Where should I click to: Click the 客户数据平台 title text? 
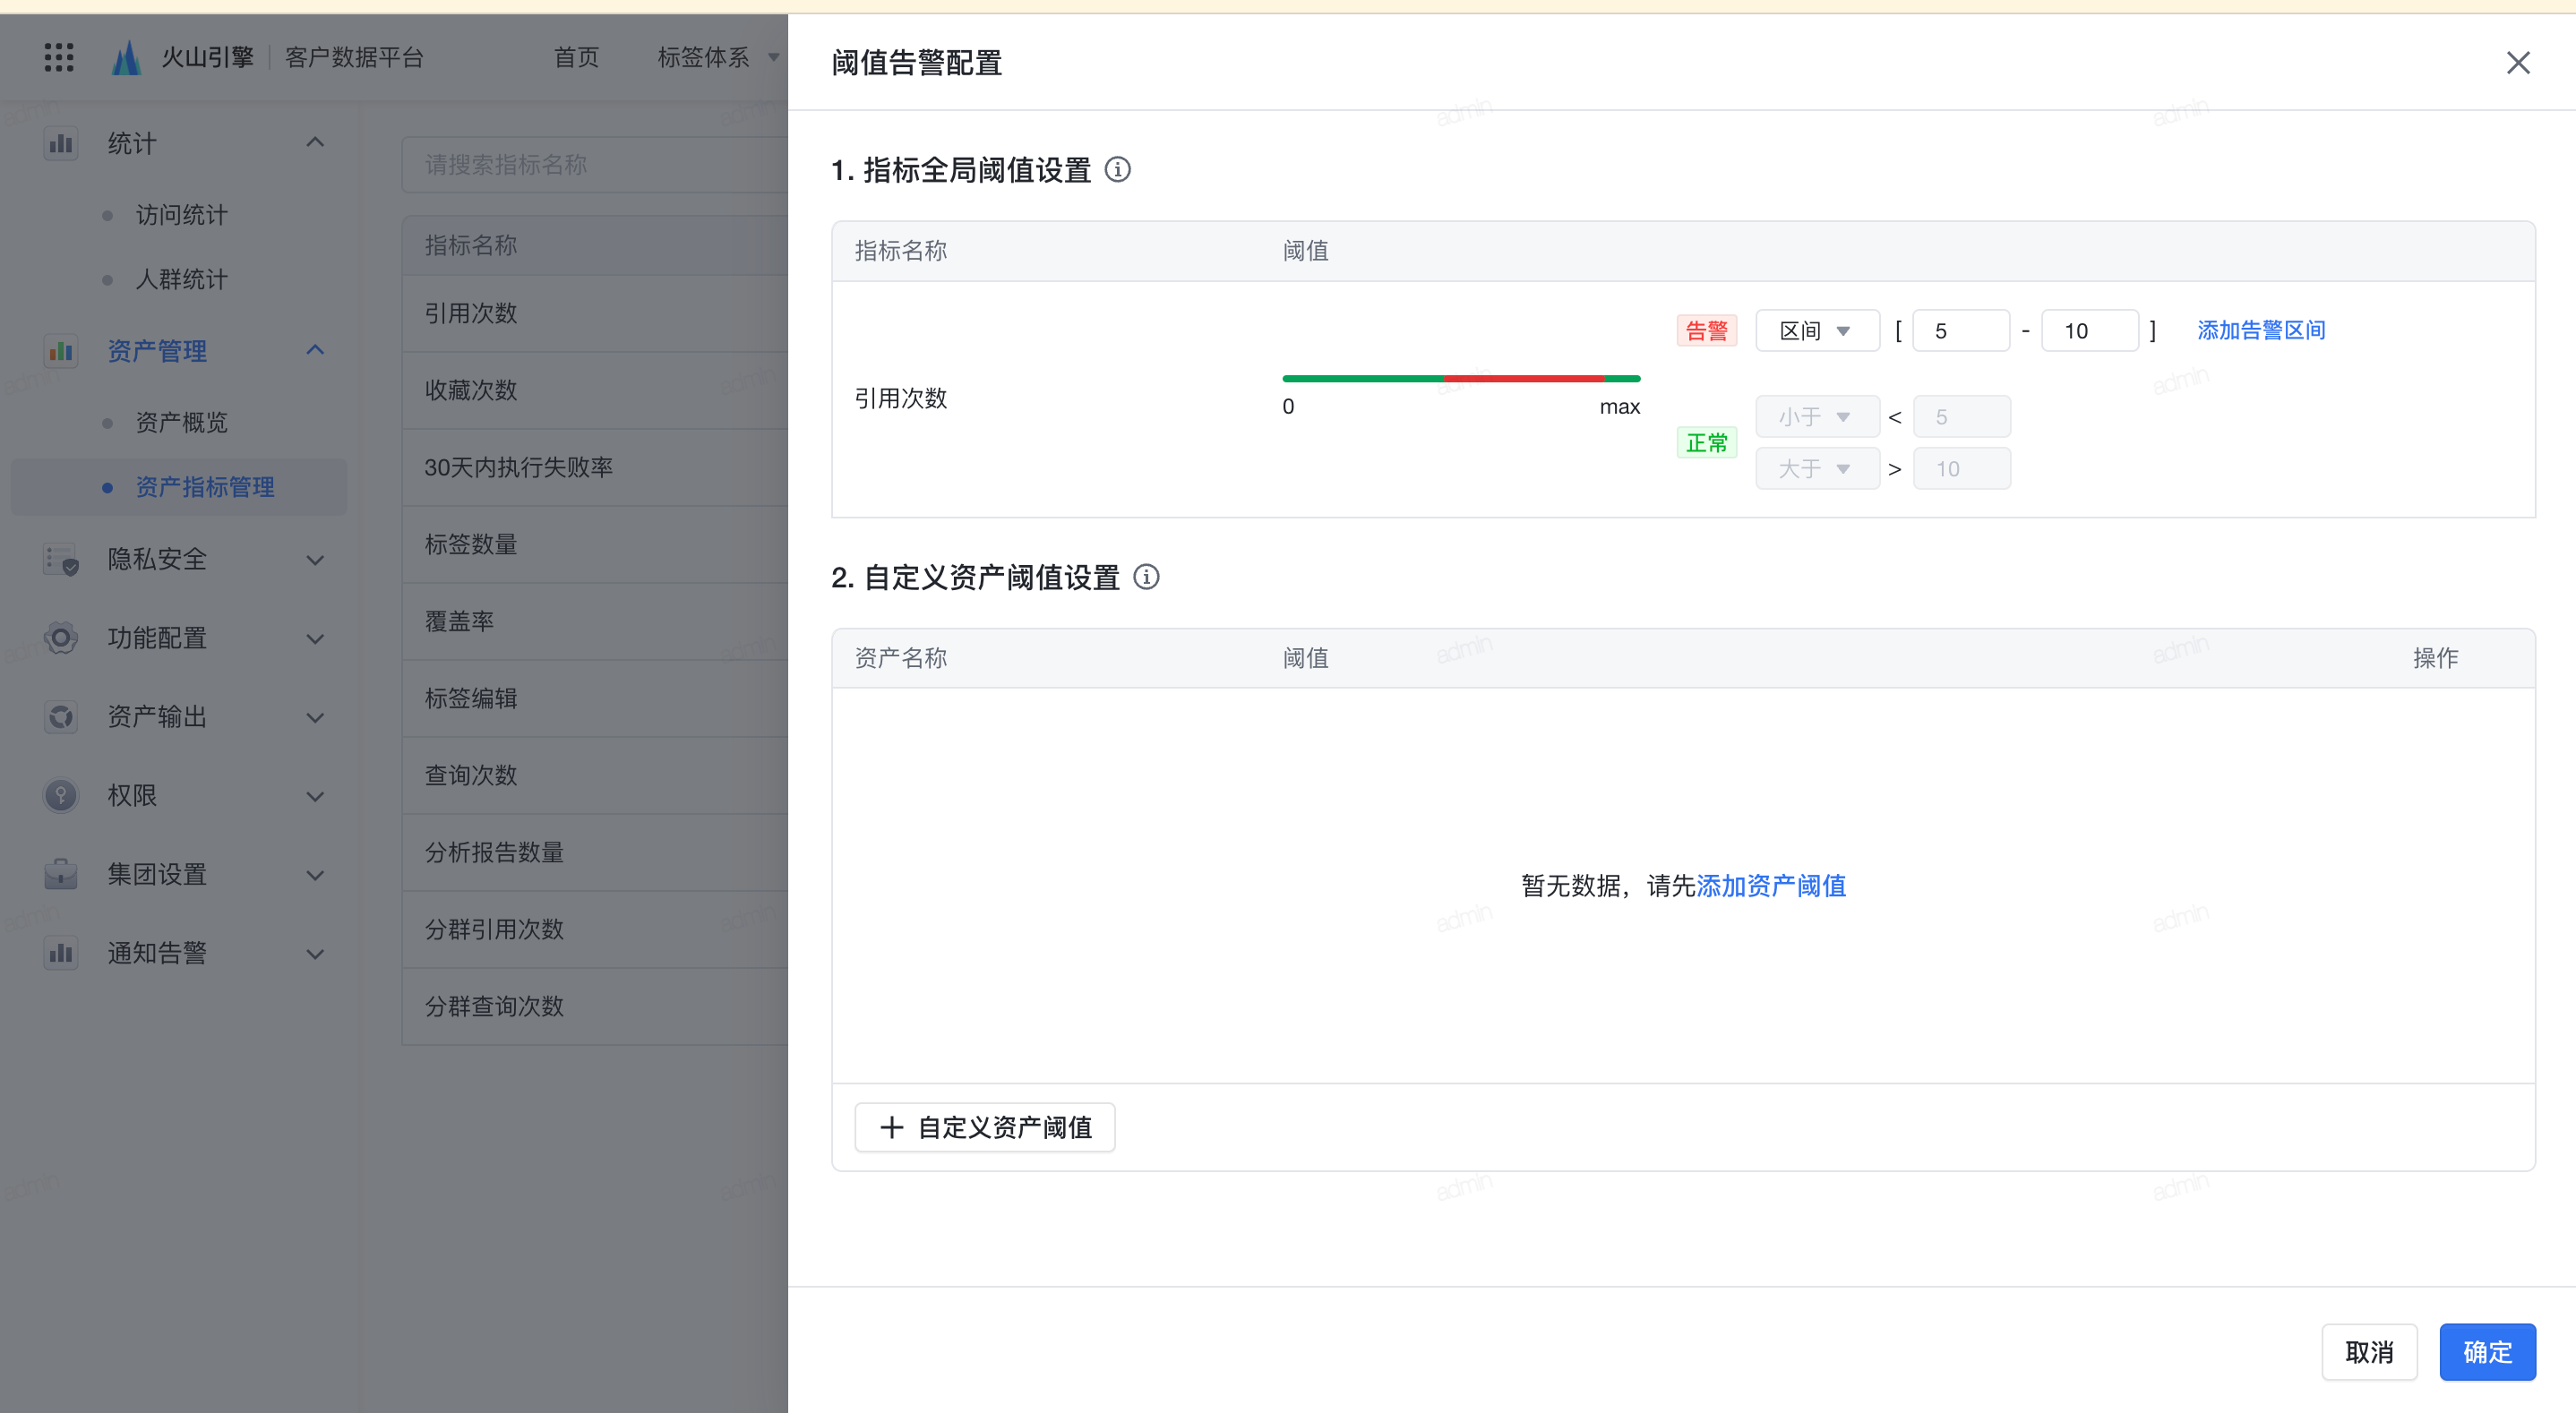[x=355, y=58]
